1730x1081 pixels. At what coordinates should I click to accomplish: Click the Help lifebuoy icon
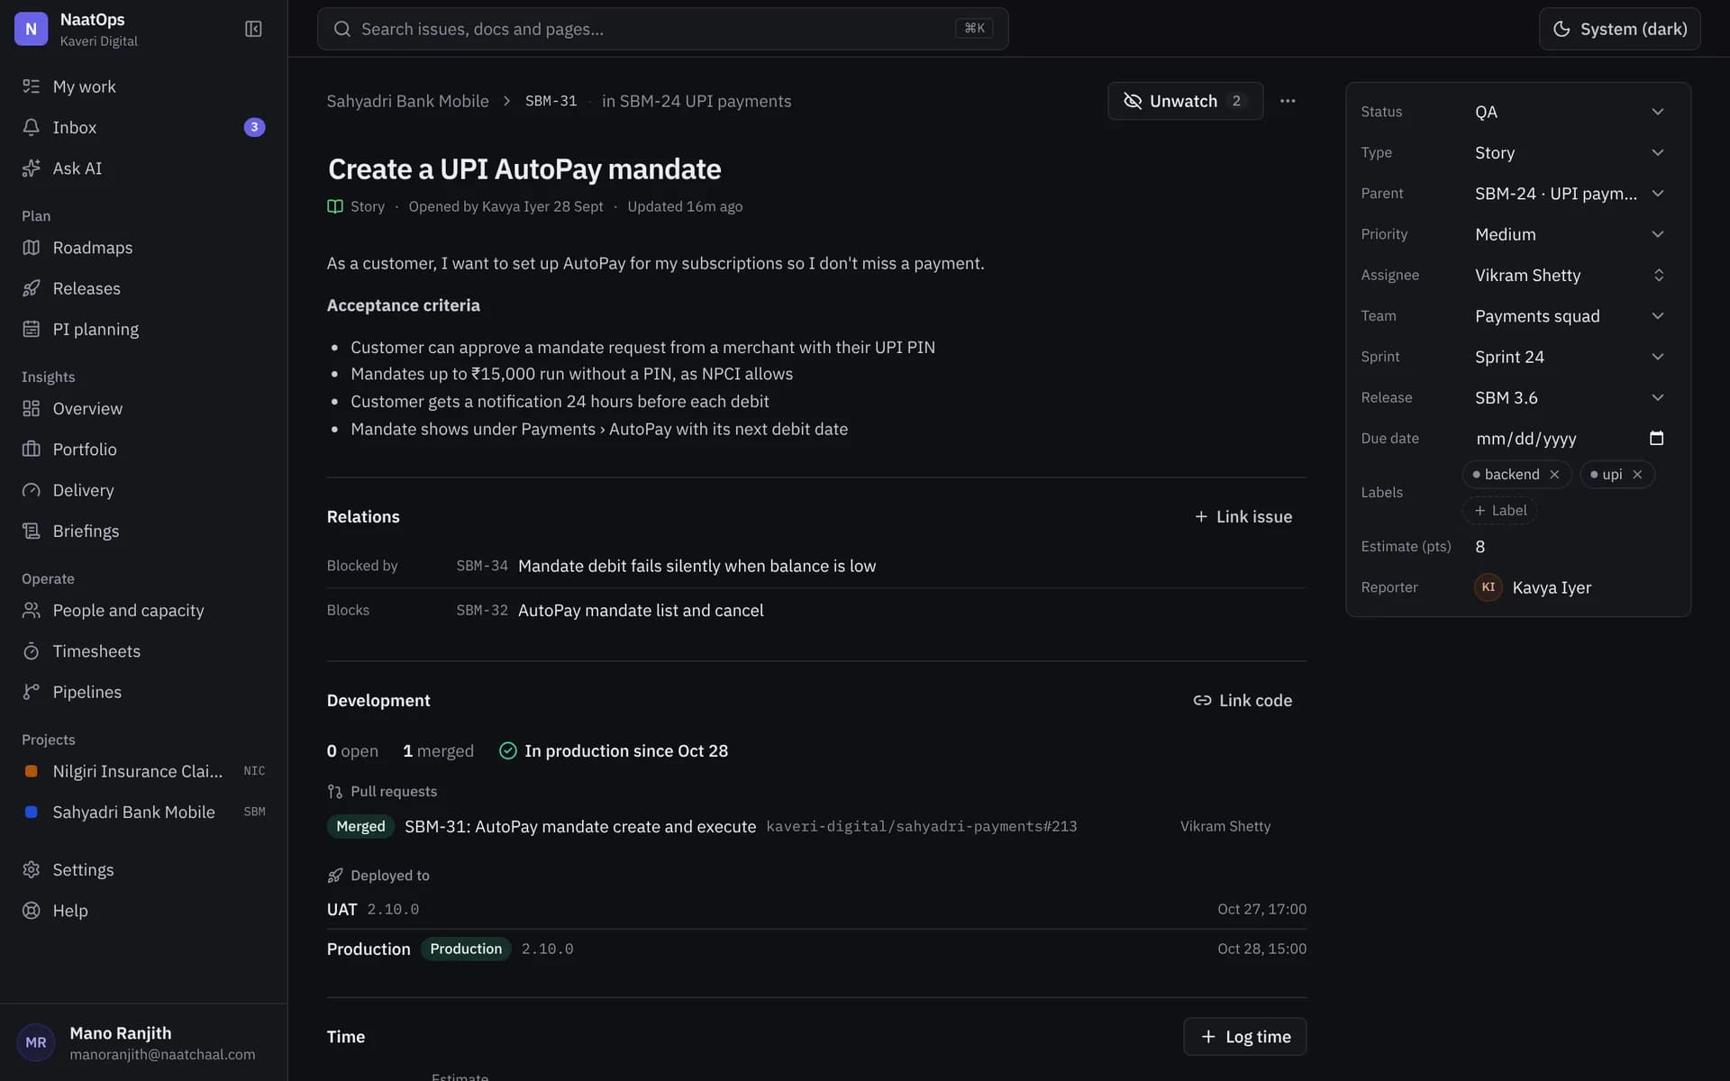pyautogui.click(x=32, y=911)
